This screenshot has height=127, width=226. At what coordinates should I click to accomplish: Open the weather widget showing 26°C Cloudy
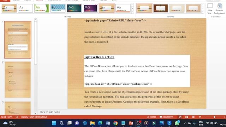pos(10,123)
